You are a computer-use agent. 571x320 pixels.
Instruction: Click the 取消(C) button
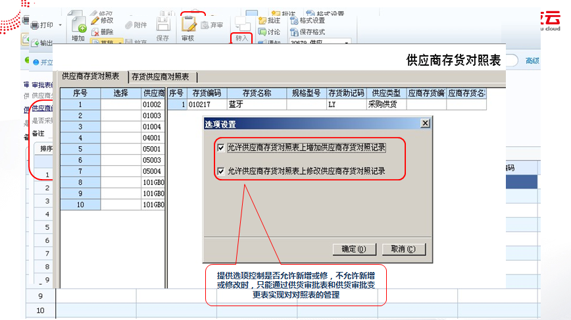click(x=403, y=249)
